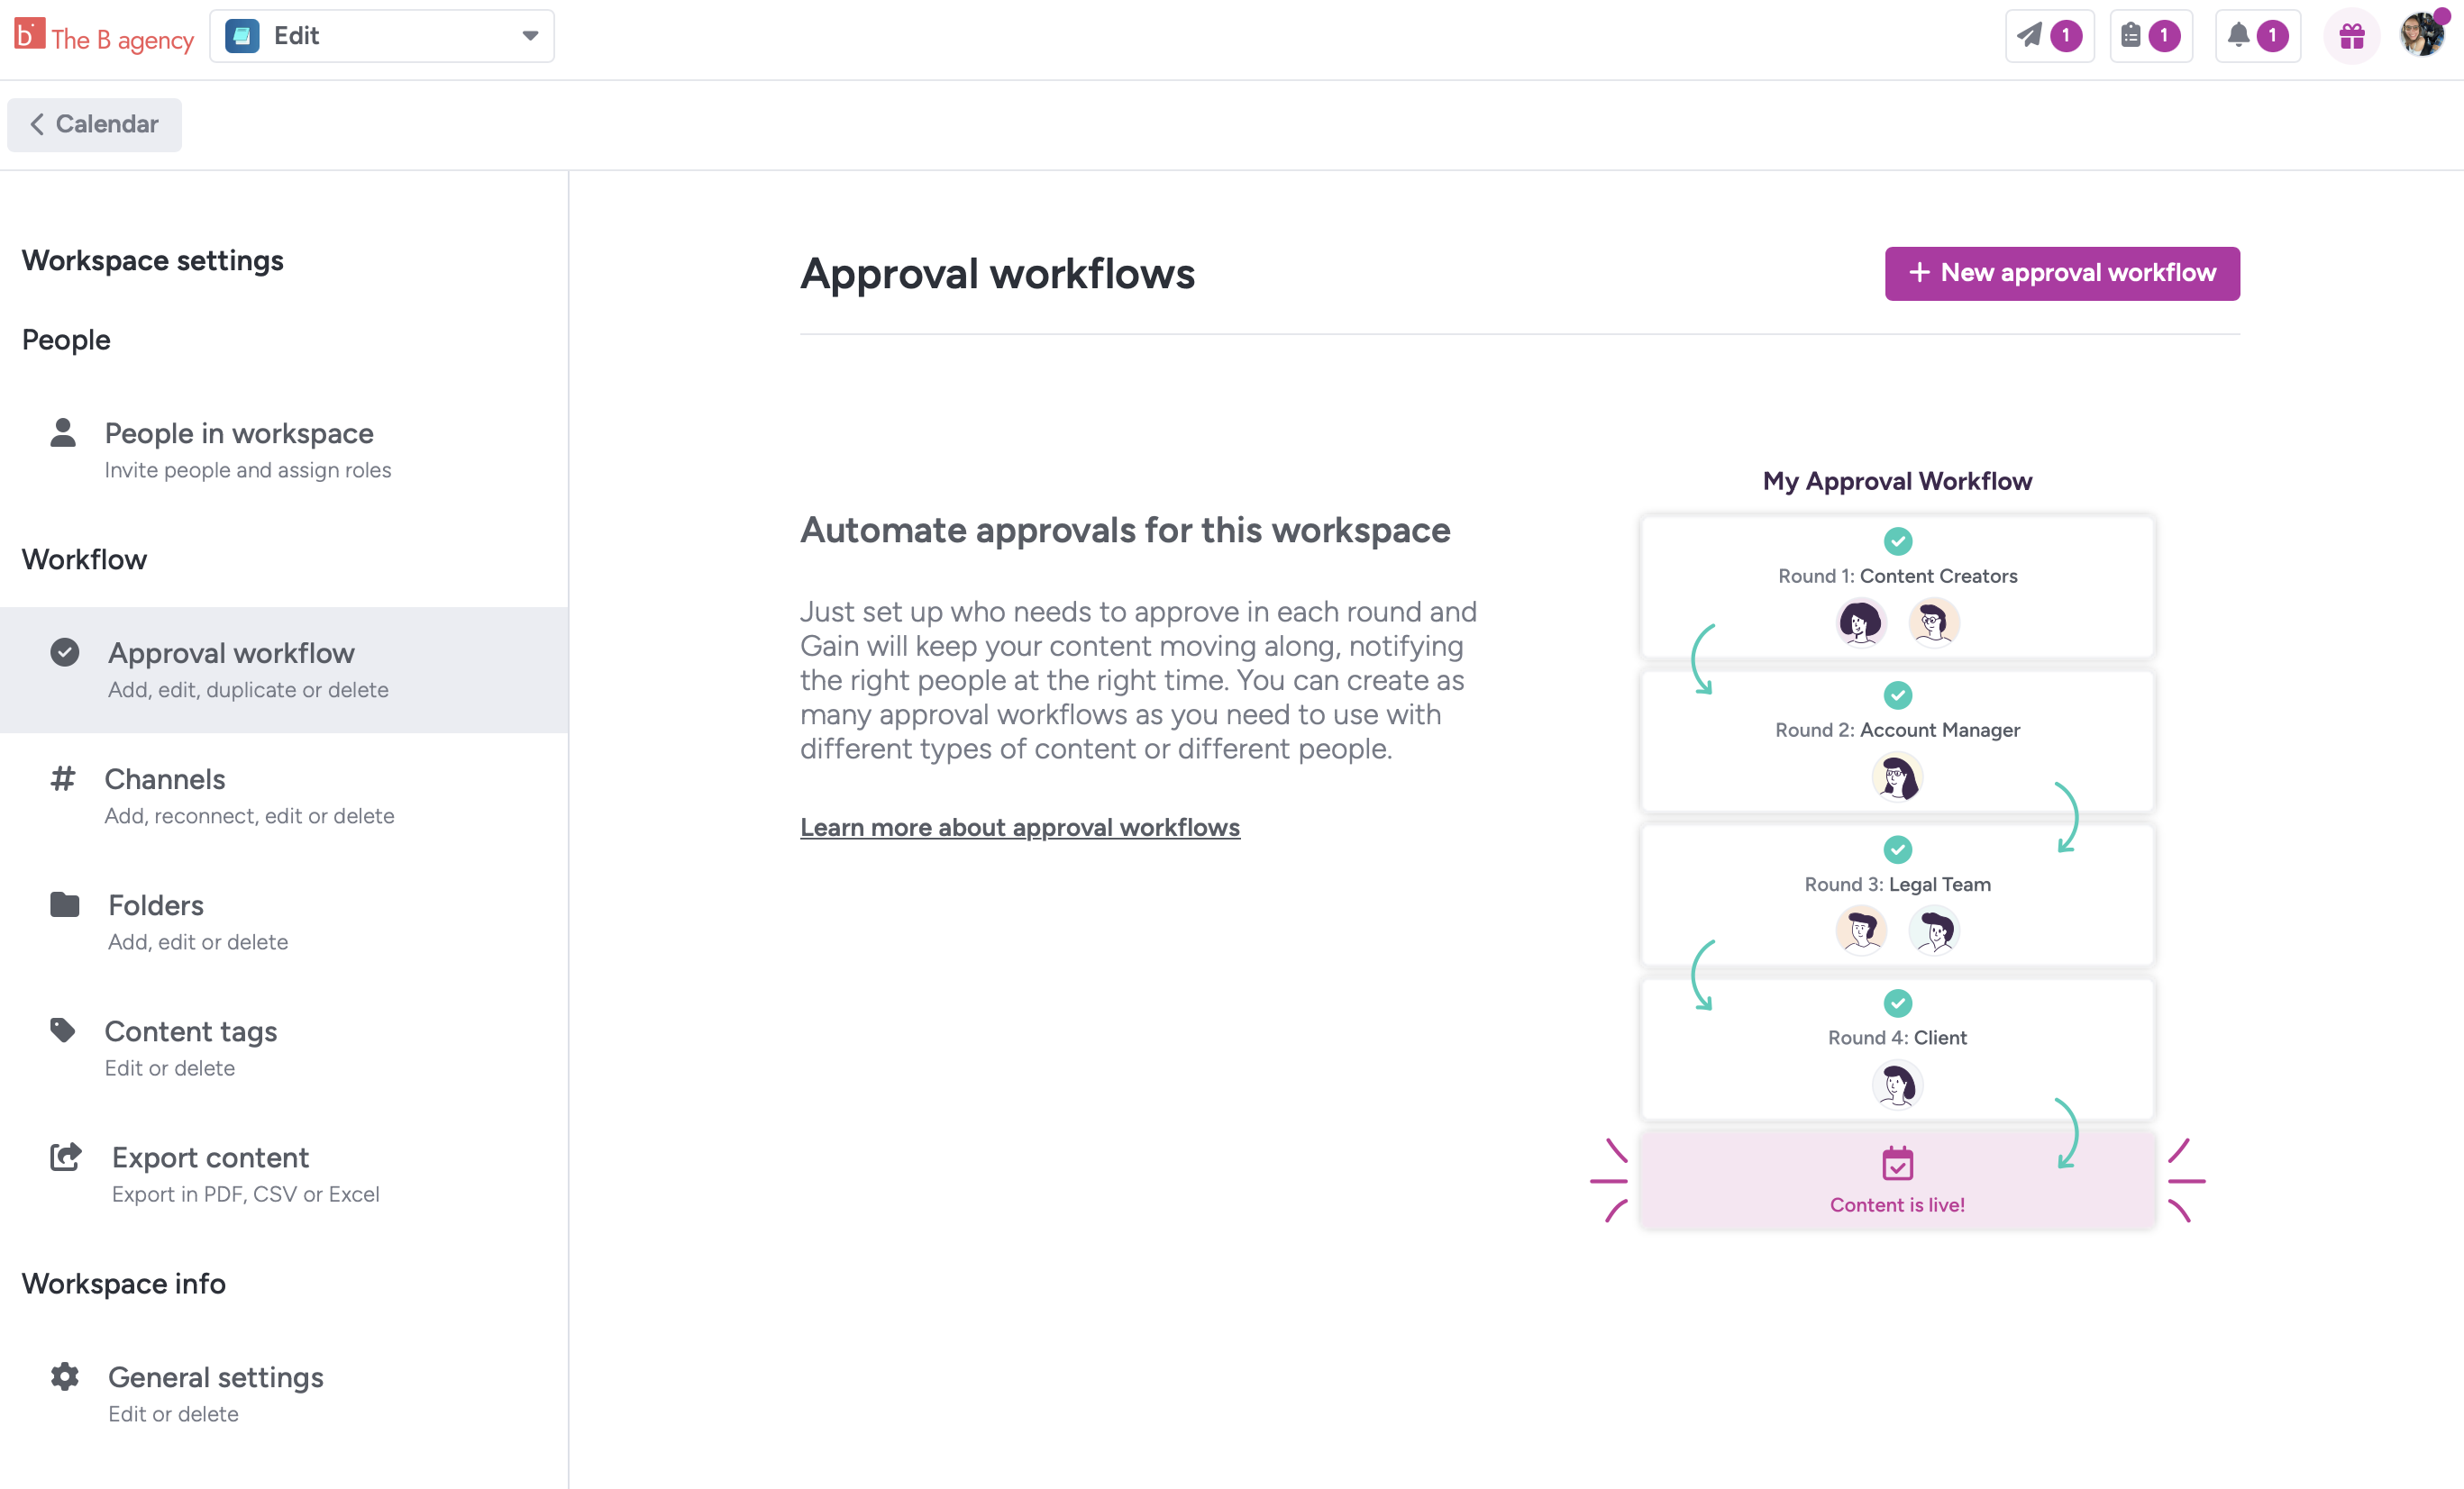Viewport: 2464px width, 1489px height.
Task: Click the gift box icon
Action: [2351, 37]
